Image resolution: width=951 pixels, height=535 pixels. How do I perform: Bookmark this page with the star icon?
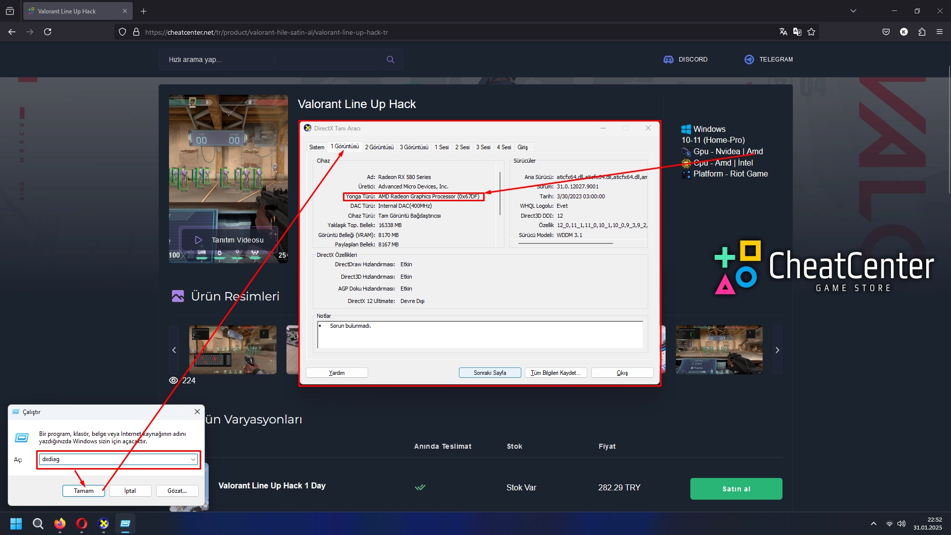[x=811, y=32]
